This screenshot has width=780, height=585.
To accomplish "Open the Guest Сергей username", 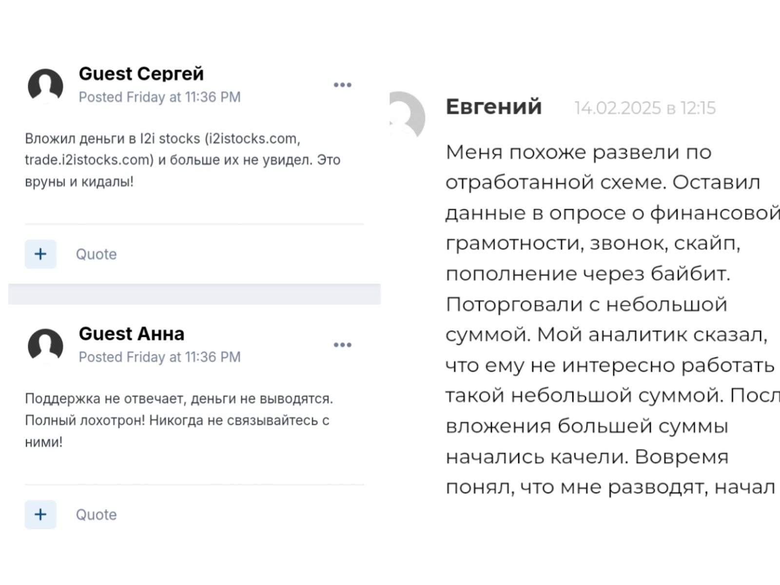I will [x=141, y=74].
